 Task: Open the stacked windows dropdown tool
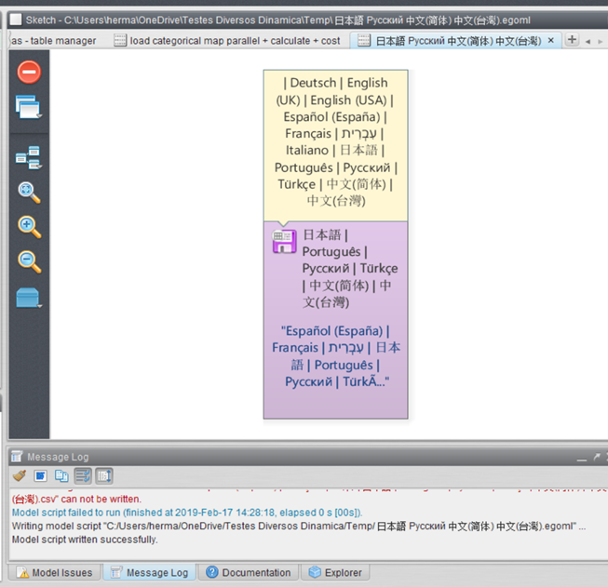(x=28, y=109)
